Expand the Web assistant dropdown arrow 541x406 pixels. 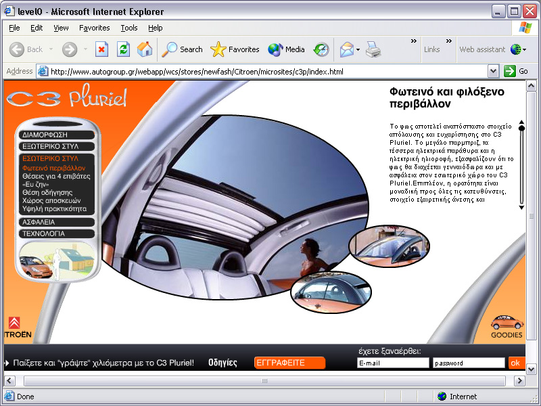point(525,49)
